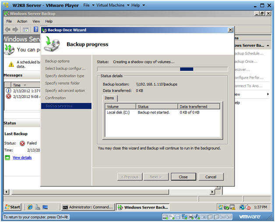The height and width of the screenshot is (222, 275).
Task: Open File menu in Windows Server Backup
Action: point(9,21)
